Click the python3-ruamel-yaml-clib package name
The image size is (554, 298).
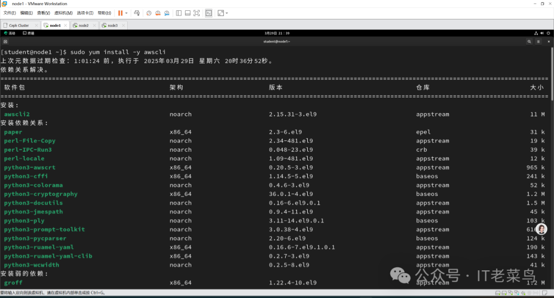click(x=48, y=256)
